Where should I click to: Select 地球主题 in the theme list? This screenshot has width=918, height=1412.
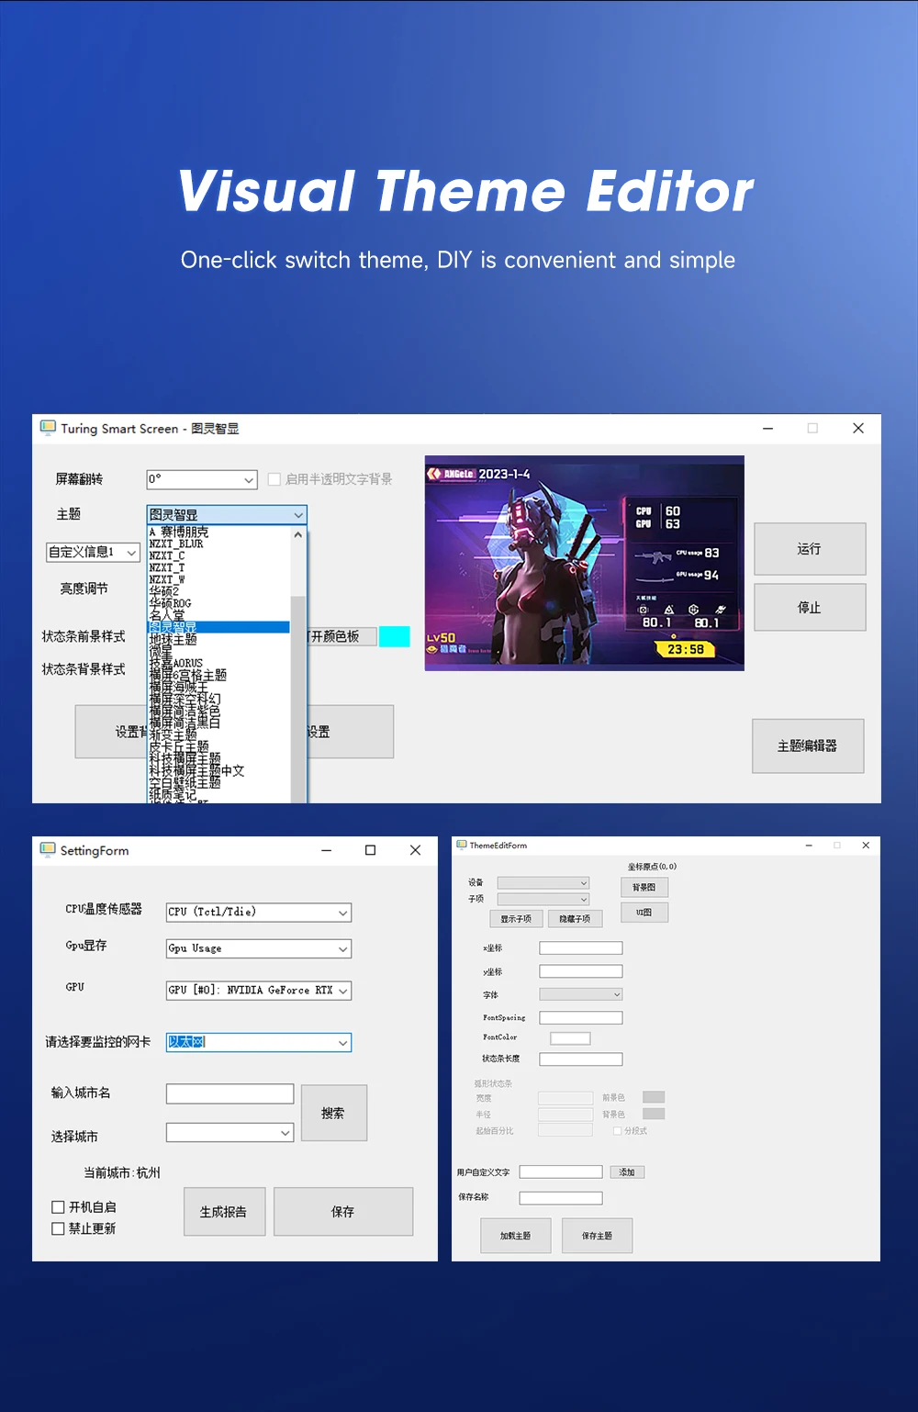coord(218,639)
